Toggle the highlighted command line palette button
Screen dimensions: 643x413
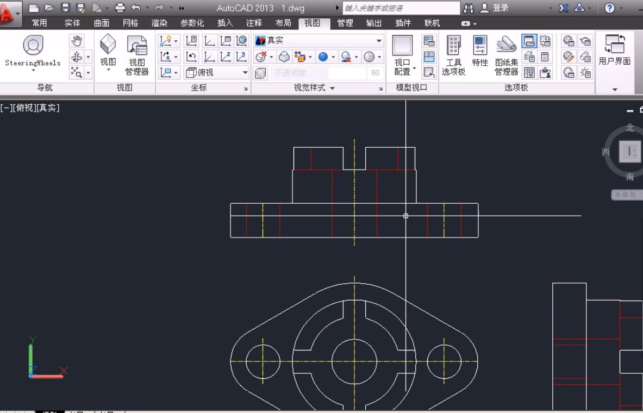point(529,41)
